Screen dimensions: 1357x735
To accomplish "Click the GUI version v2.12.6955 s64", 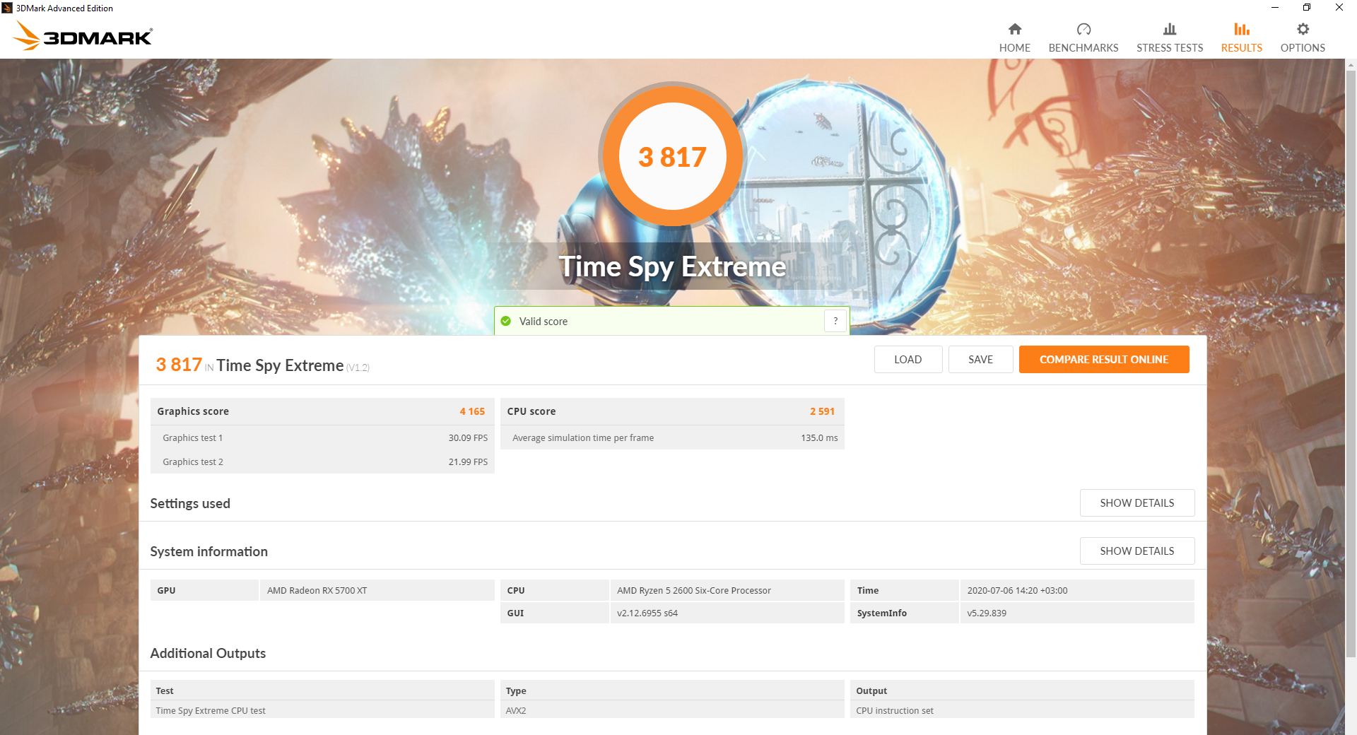I will (x=727, y=613).
